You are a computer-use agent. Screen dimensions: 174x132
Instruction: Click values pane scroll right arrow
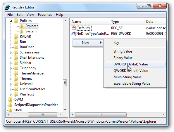point(163,114)
